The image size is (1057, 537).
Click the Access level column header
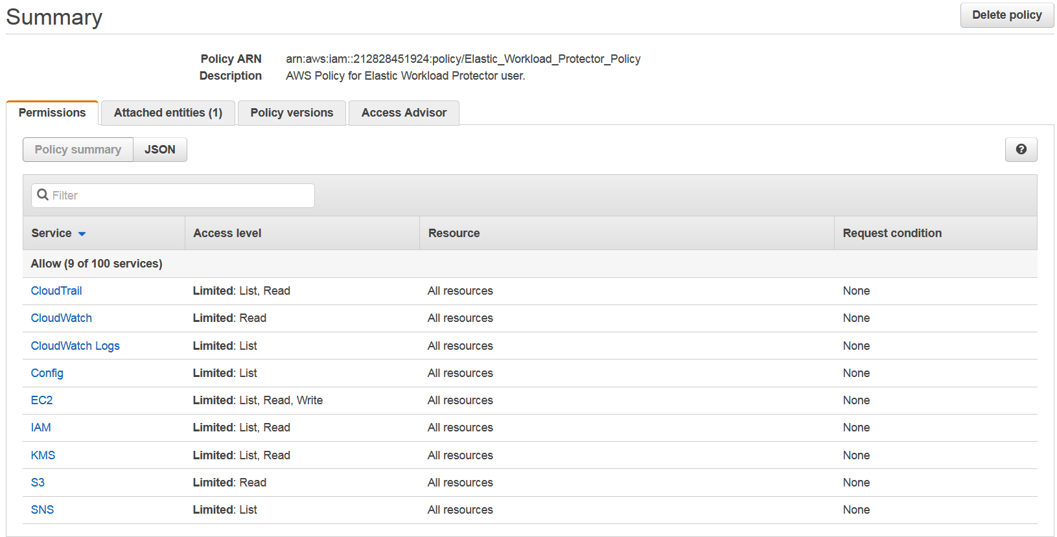click(227, 233)
